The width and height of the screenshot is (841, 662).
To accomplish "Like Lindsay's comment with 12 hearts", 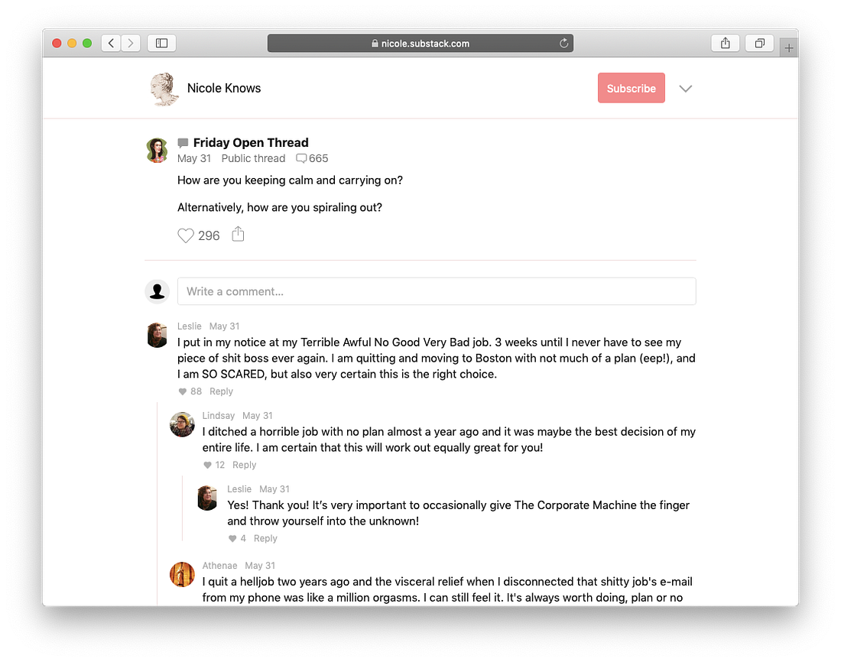I will point(207,465).
